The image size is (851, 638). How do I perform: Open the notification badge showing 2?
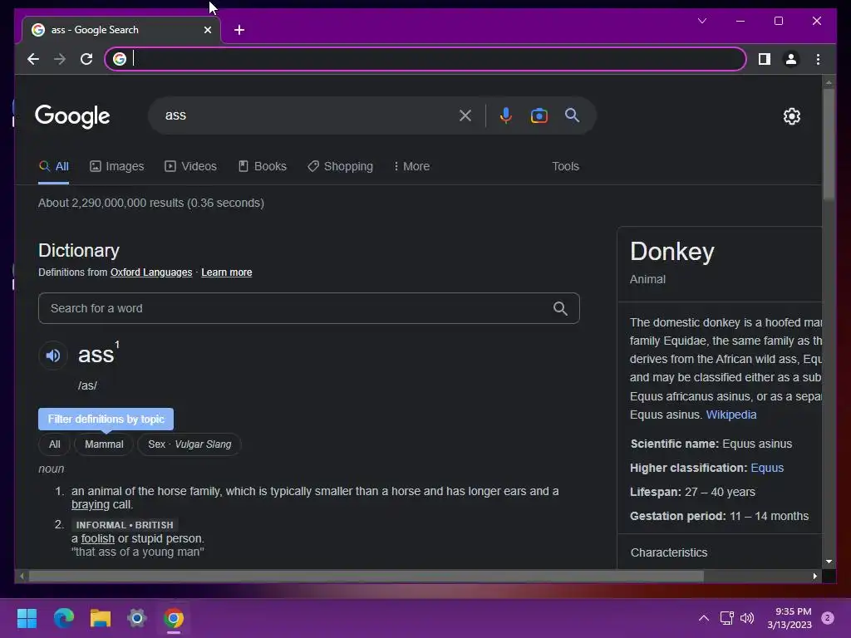tap(828, 618)
